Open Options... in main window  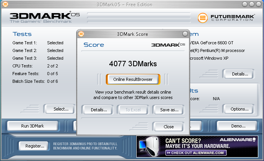point(239,109)
